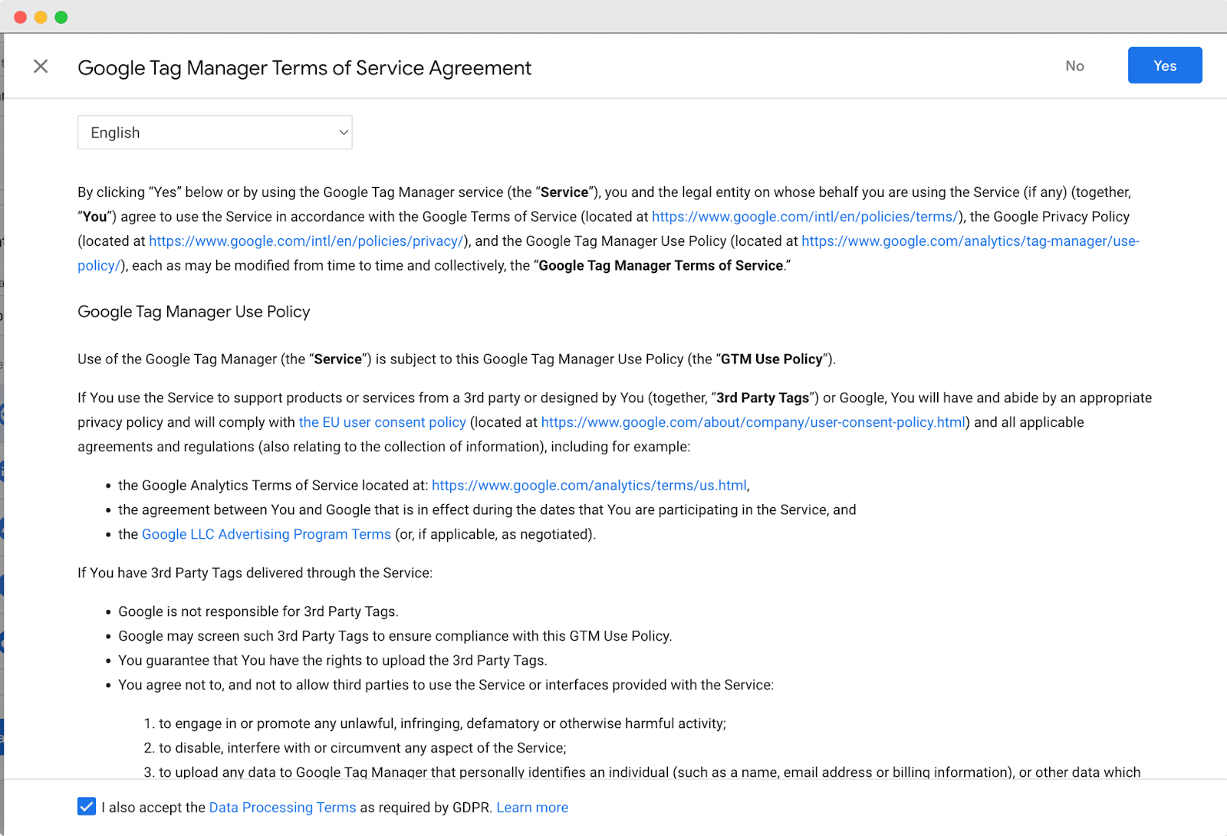Open the Data Processing Terms link

pos(282,808)
